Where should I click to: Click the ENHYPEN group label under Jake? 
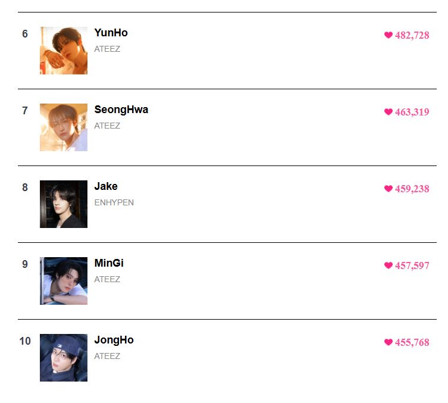(114, 202)
